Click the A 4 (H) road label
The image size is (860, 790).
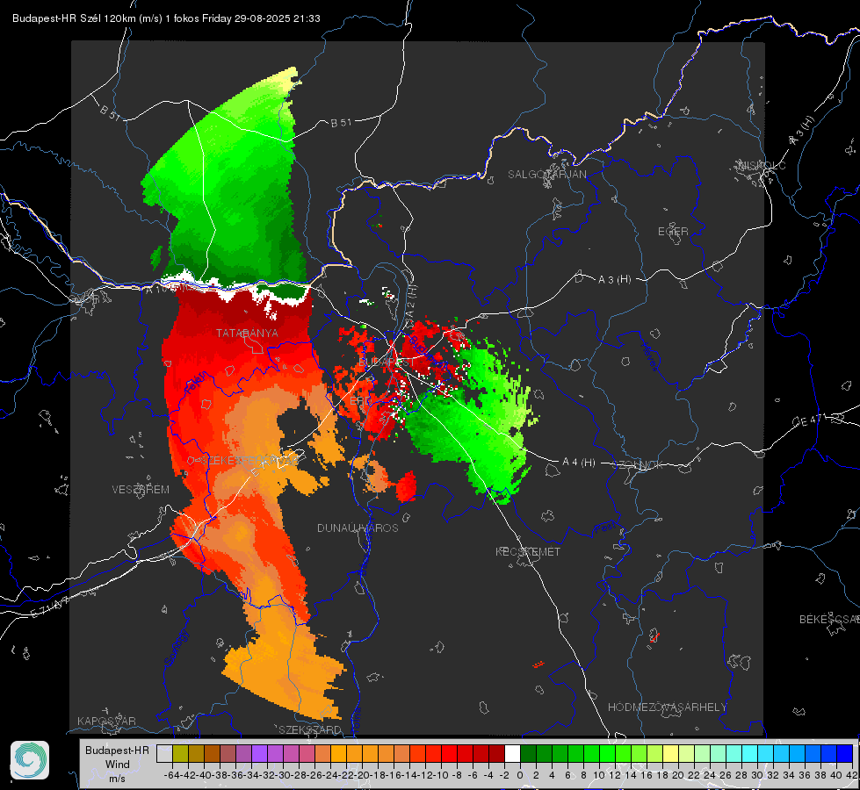[579, 463]
